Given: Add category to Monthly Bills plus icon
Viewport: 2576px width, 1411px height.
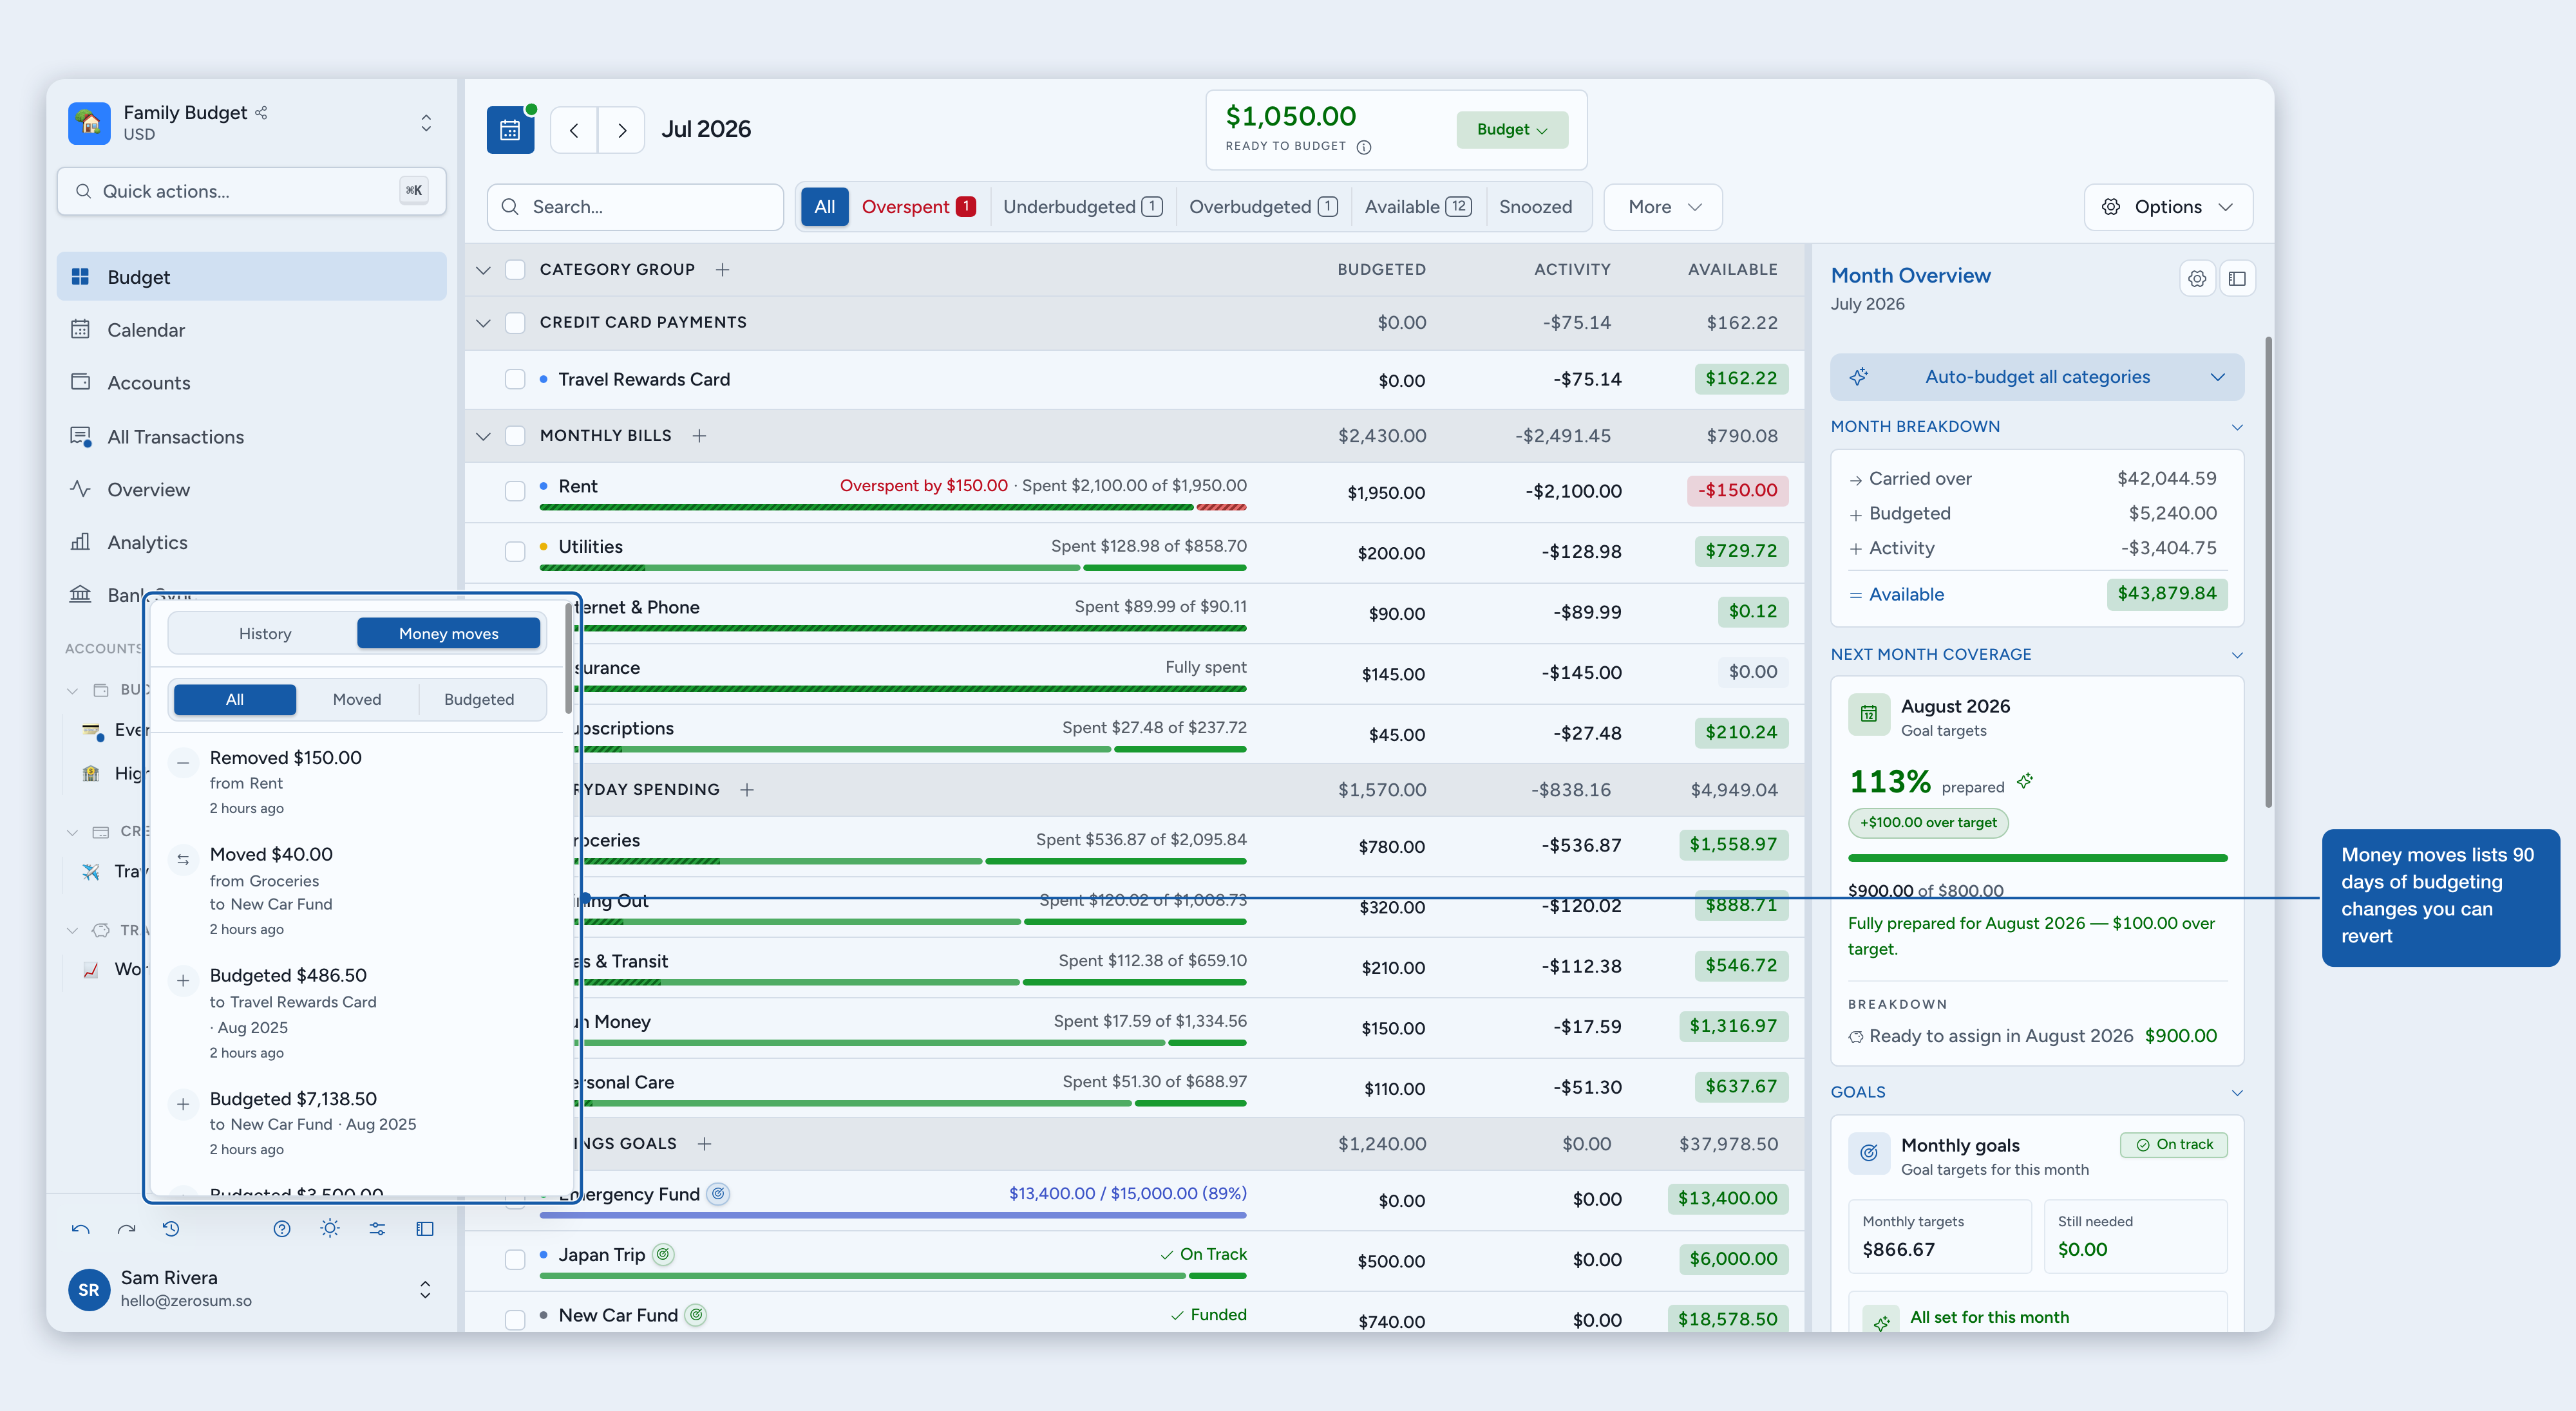Looking at the screenshot, I should 699,436.
